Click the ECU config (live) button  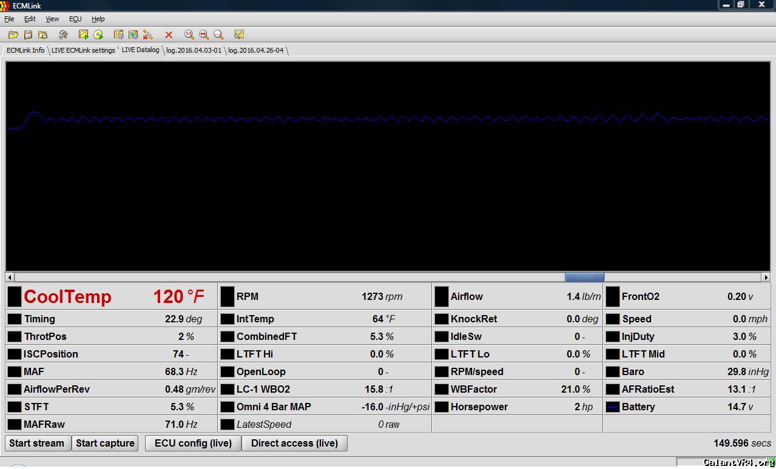pos(193,444)
